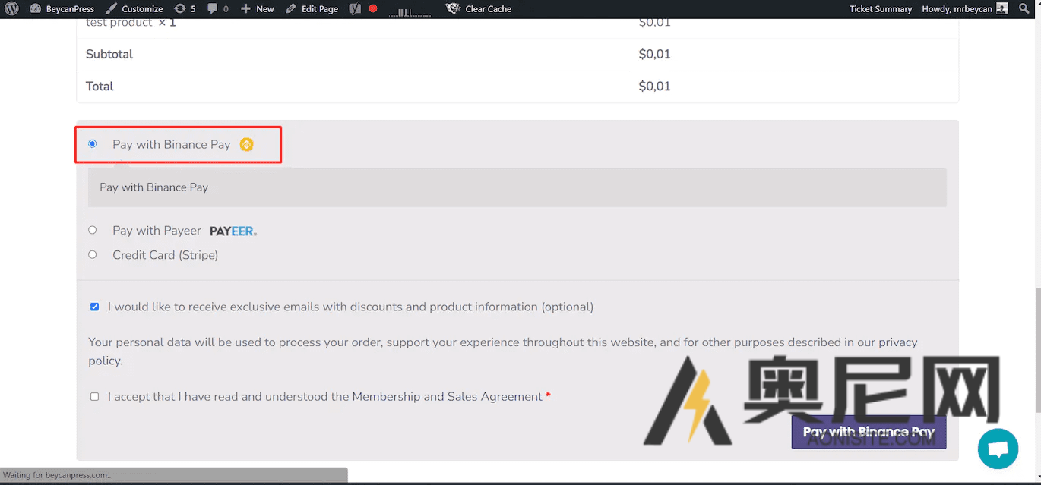Open the New content menu
1041x485 pixels.
coord(257,9)
